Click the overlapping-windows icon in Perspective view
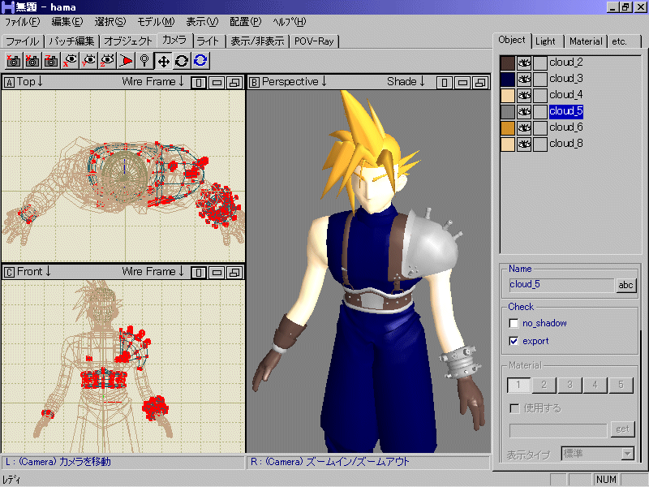The height and width of the screenshot is (487, 649). [480, 83]
